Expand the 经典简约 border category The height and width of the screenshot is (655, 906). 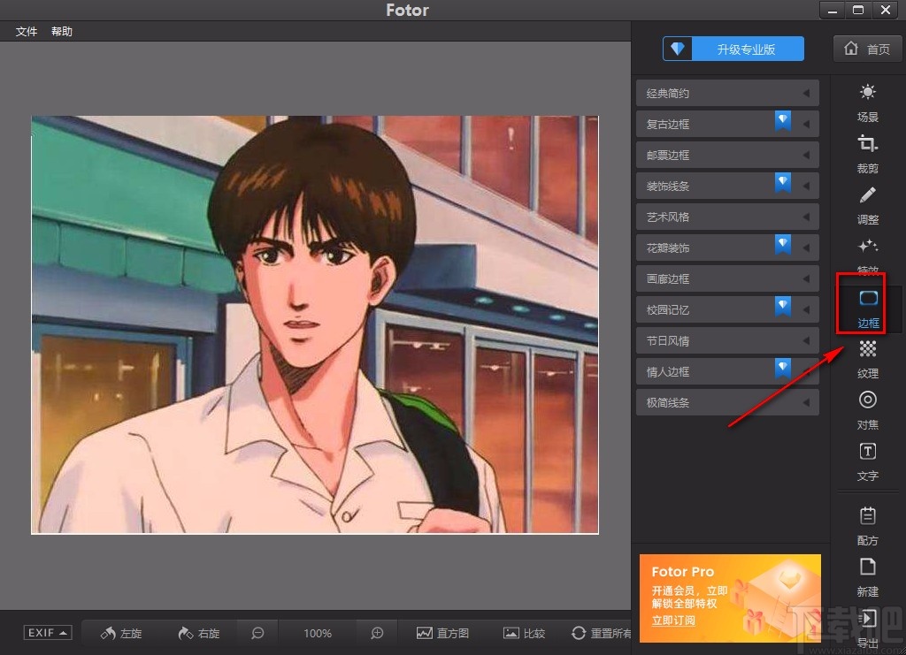(x=727, y=93)
